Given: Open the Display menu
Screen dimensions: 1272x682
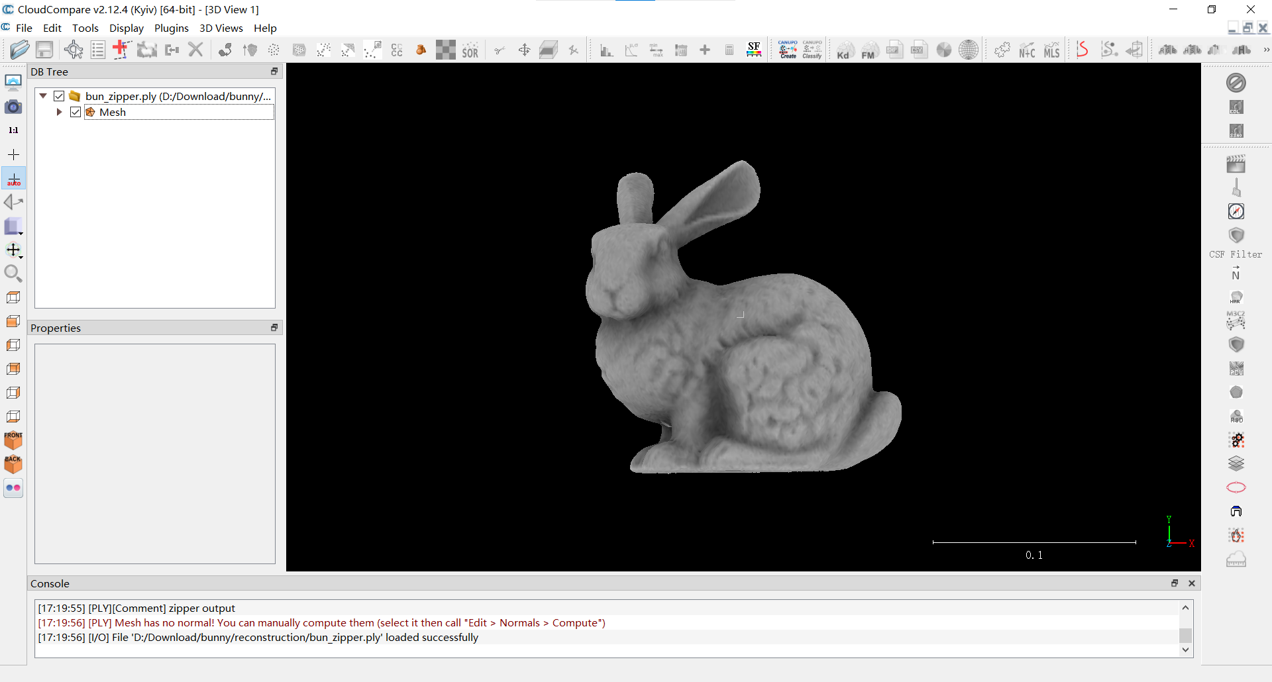Looking at the screenshot, I should (127, 28).
